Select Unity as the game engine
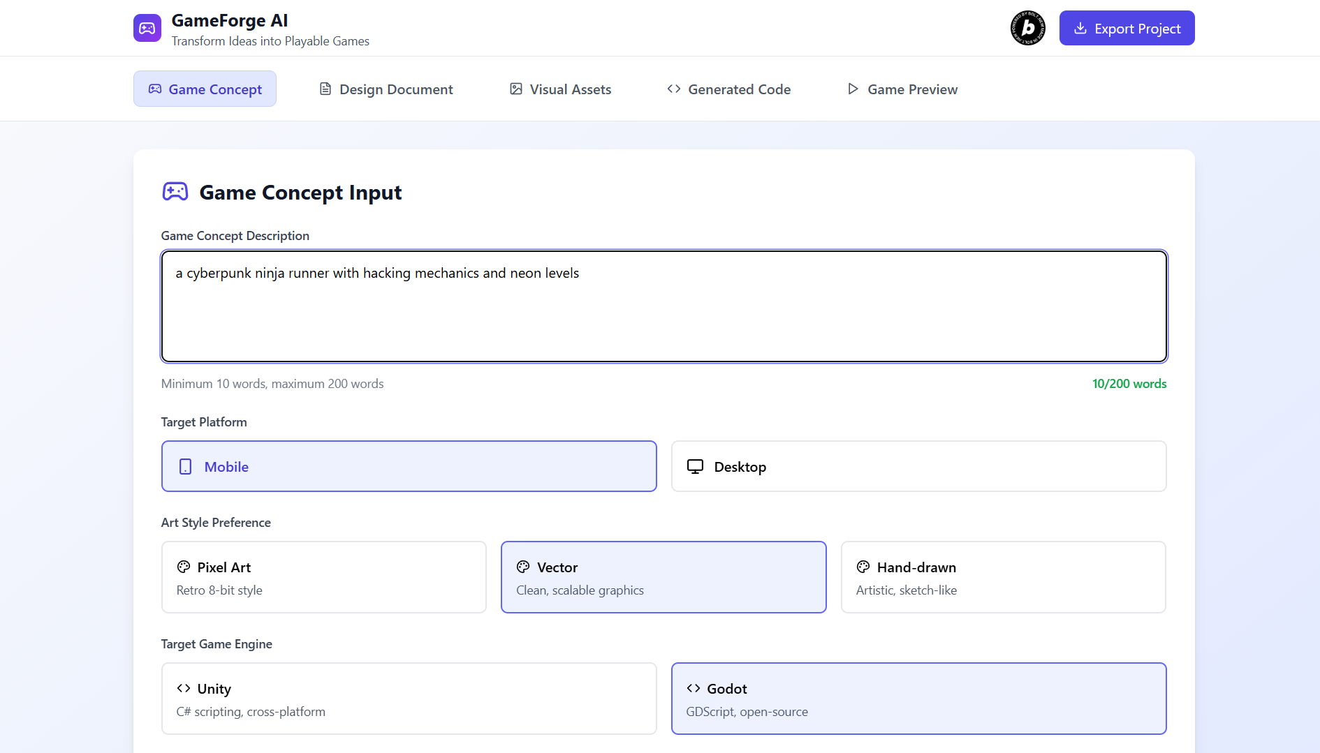 pyautogui.click(x=409, y=698)
